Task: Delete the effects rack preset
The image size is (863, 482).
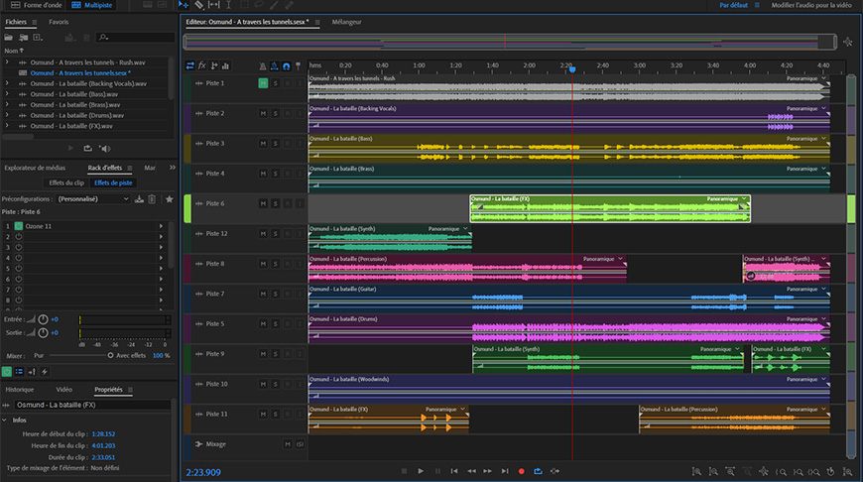Action: click(152, 199)
